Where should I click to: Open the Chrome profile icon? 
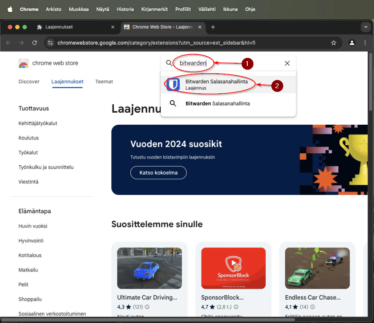352,43
